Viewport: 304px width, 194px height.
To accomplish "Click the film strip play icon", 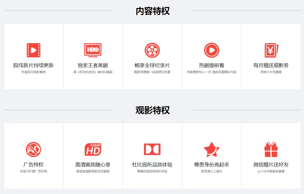I will pyautogui.click(x=33, y=50).
